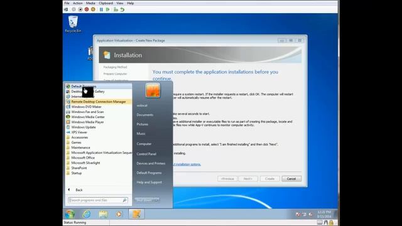Launch Windows Media Player from program list
Image resolution: width=402 pixels, height=226 pixels.
pos(99,122)
